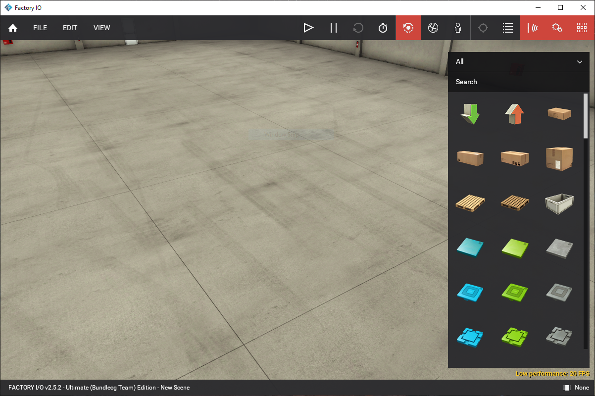Minimize the Factory IO window
This screenshot has width=595, height=396.
[538, 7]
